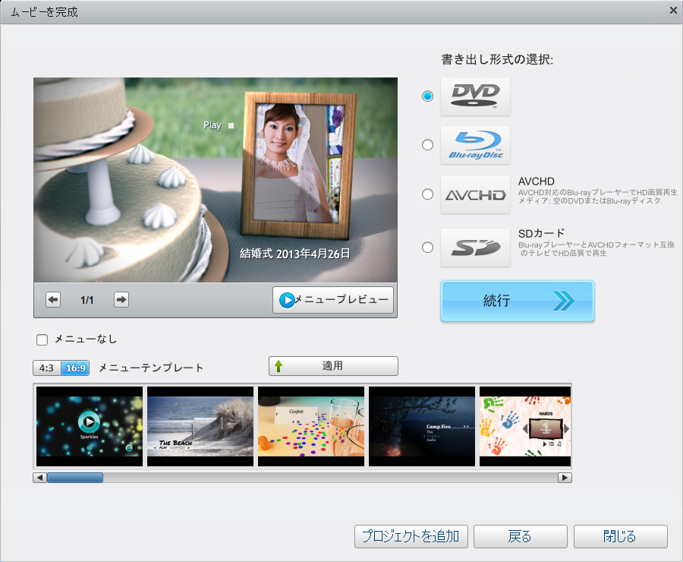683x562 pixels.
Task: Click プロジェクトを追加 button
Action: 411,536
